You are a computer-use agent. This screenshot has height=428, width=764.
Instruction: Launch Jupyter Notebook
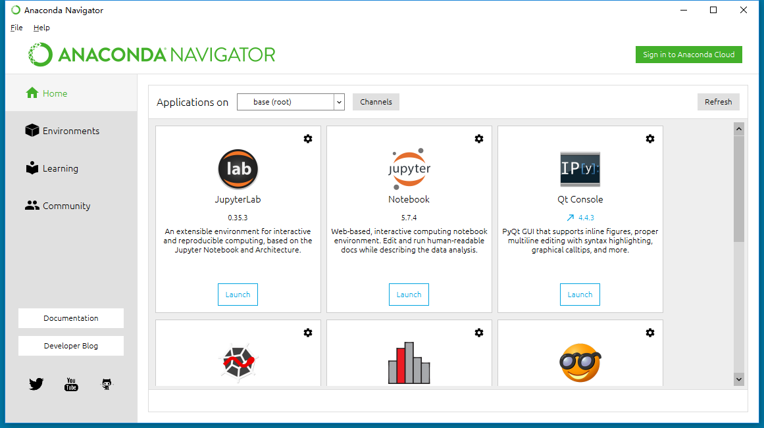(x=409, y=295)
